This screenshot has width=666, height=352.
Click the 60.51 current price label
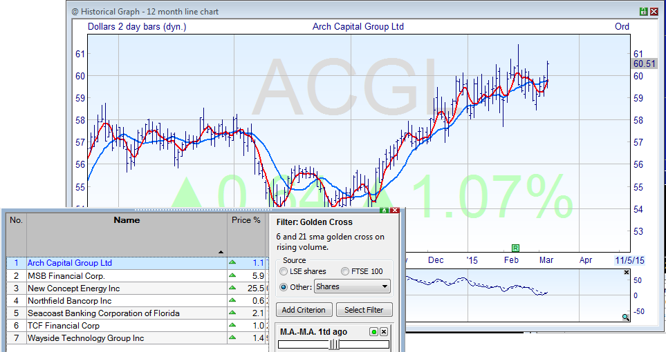[x=645, y=63]
